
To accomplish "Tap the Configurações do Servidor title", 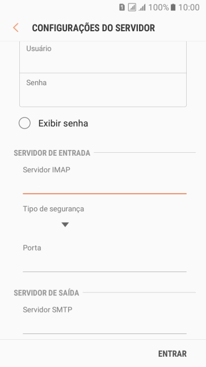I will 93,28.
